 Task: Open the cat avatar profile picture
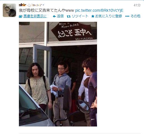pos(9,10)
